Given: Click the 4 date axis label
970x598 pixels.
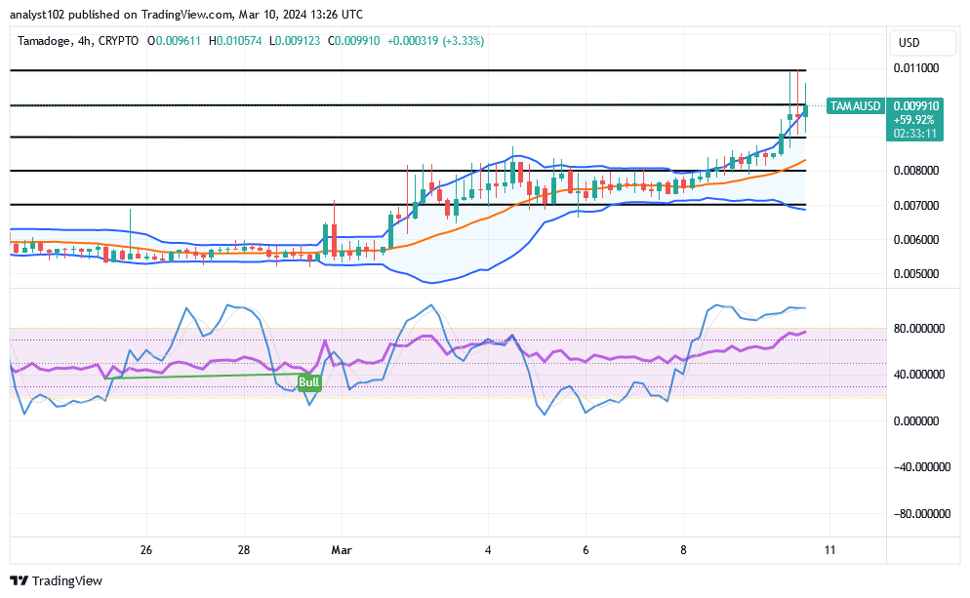Looking at the screenshot, I should click(488, 550).
